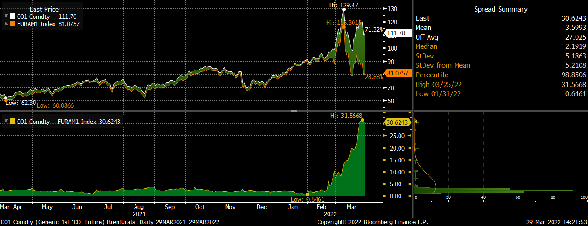
Task: Click the yellow arrow marker on histogram
Action: [x=417, y=122]
